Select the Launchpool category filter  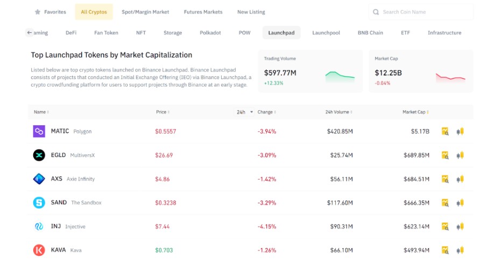click(326, 33)
